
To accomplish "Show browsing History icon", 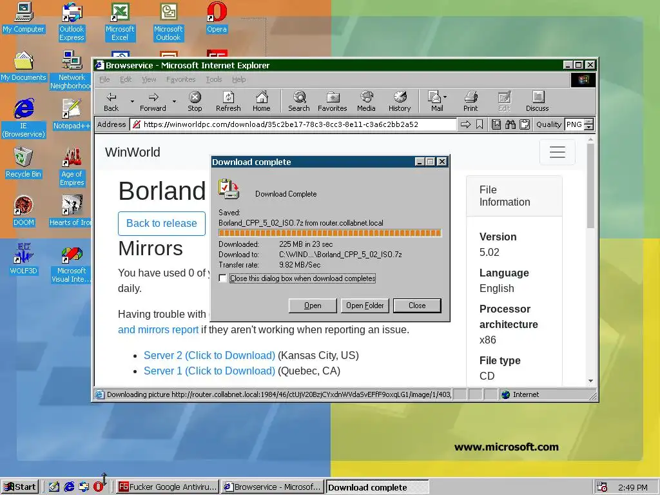I will tap(400, 101).
